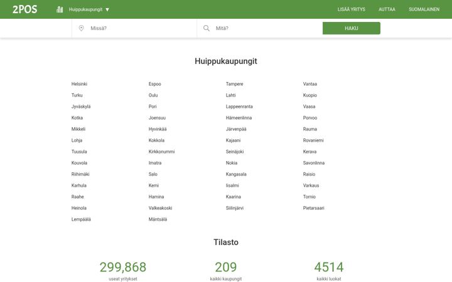452x282 pixels.
Task: Click the Mikkeli link
Action: click(78, 129)
